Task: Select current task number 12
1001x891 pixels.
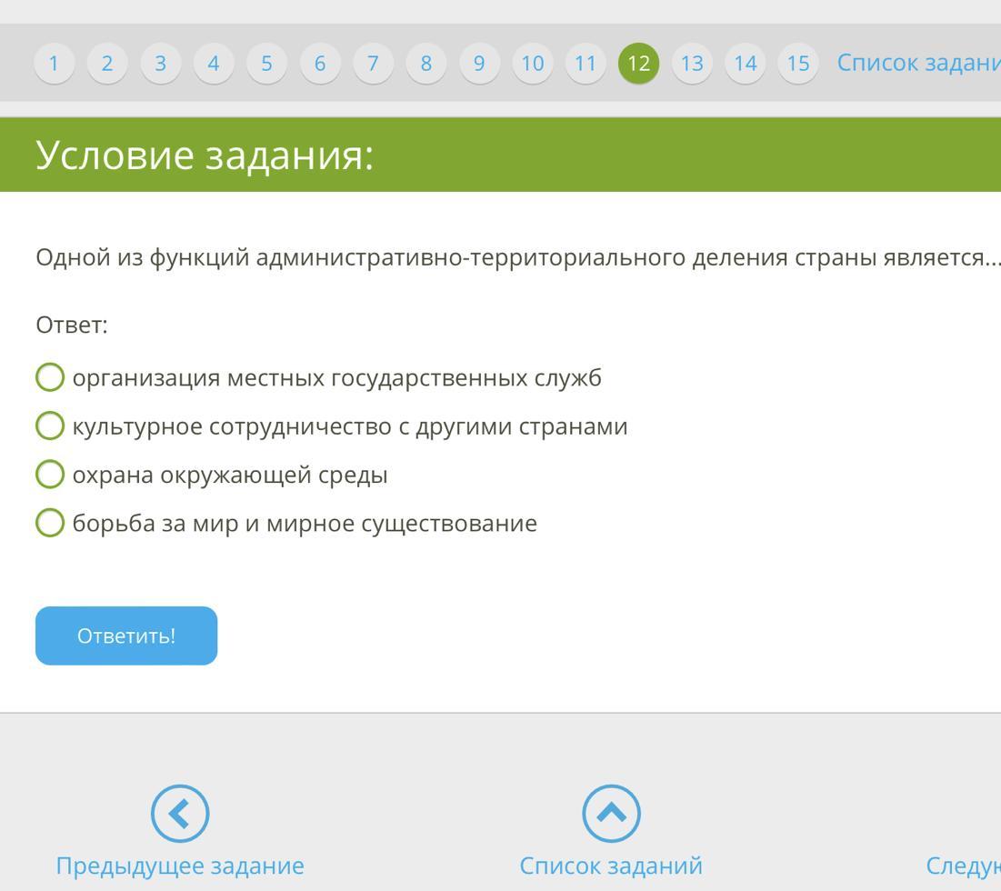Action: (638, 63)
